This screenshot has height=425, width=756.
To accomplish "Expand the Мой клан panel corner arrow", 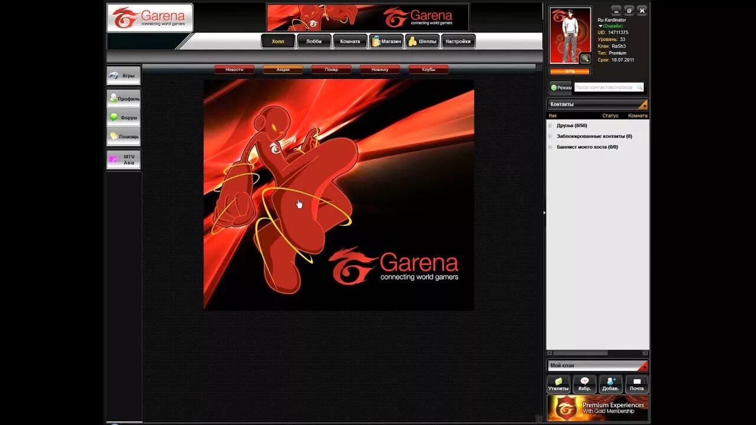I will pos(643,366).
